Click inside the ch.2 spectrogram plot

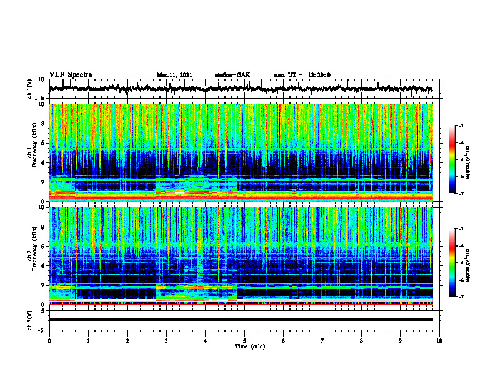(x=241, y=256)
